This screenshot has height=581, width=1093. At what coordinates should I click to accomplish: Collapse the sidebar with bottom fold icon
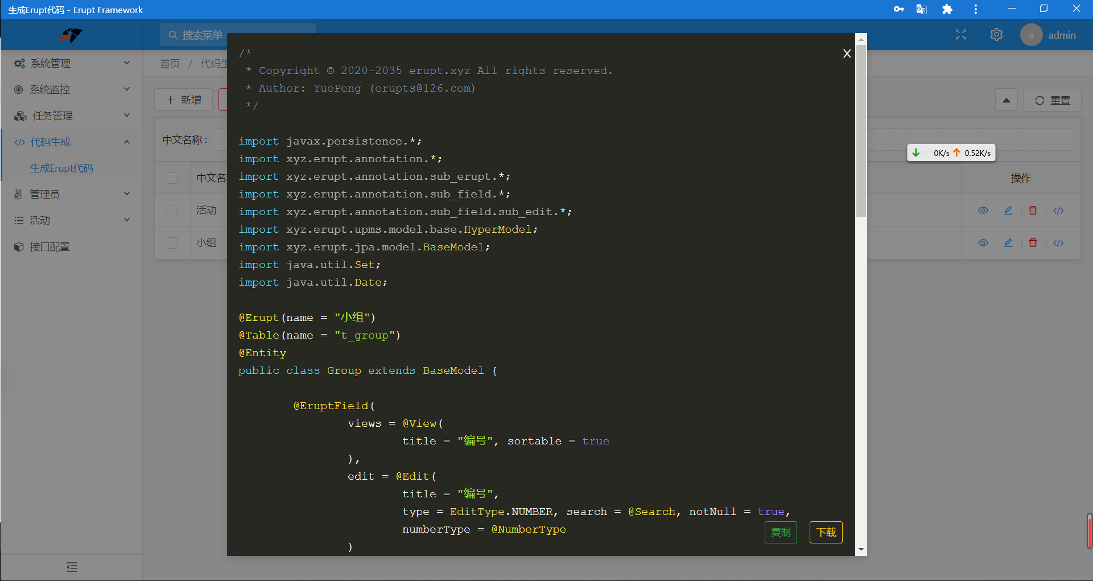click(72, 567)
